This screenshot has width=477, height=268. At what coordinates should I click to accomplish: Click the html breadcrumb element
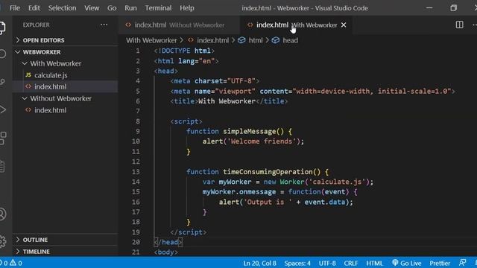pos(255,40)
